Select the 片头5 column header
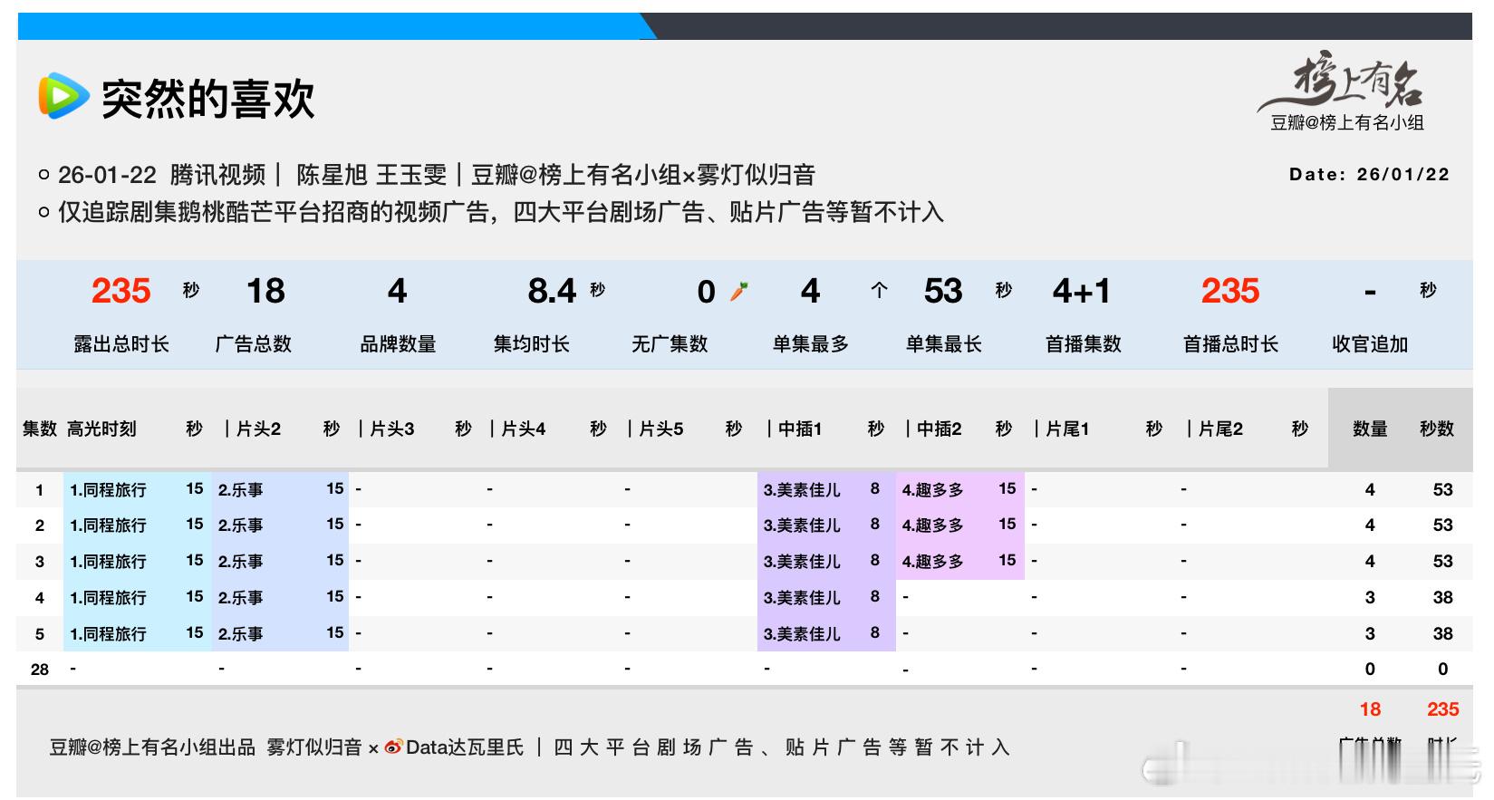 [x=661, y=429]
